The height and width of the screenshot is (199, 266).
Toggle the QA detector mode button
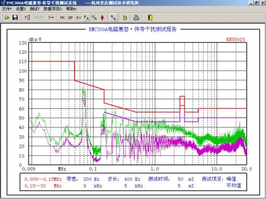click(94, 17)
